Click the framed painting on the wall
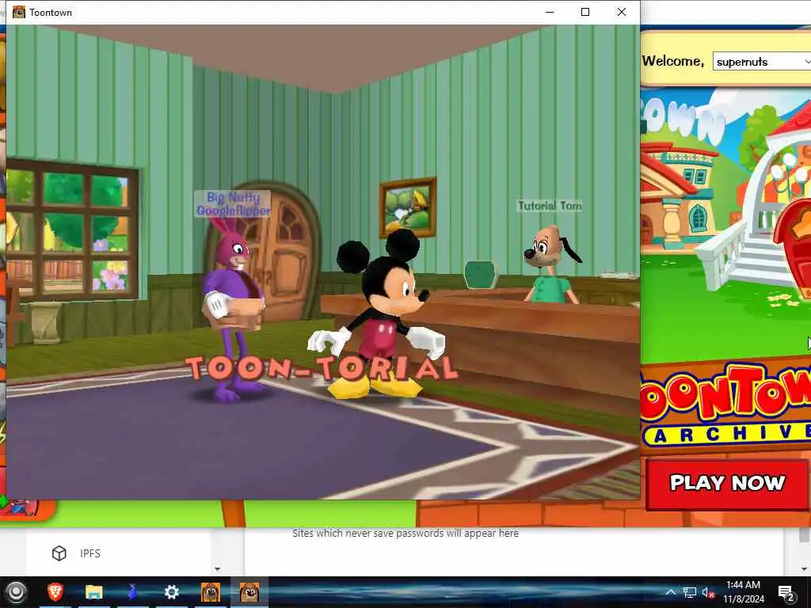Screen dimensions: 811x608 pos(408,207)
